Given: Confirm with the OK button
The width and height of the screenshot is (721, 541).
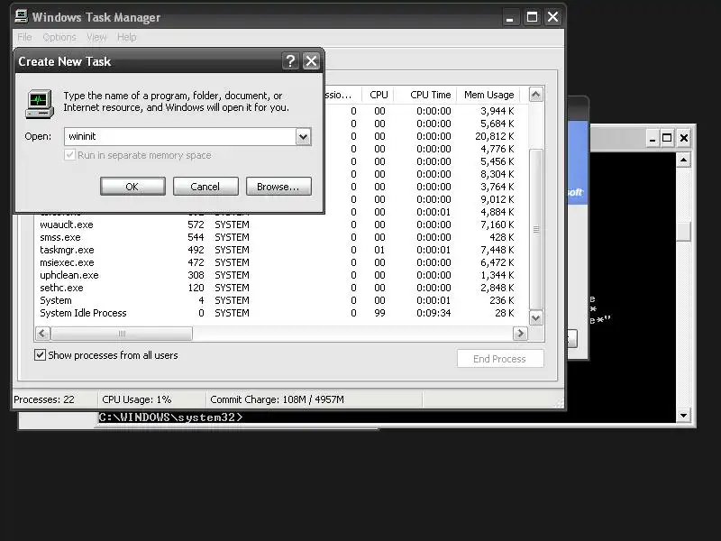Looking at the screenshot, I should coord(132,187).
